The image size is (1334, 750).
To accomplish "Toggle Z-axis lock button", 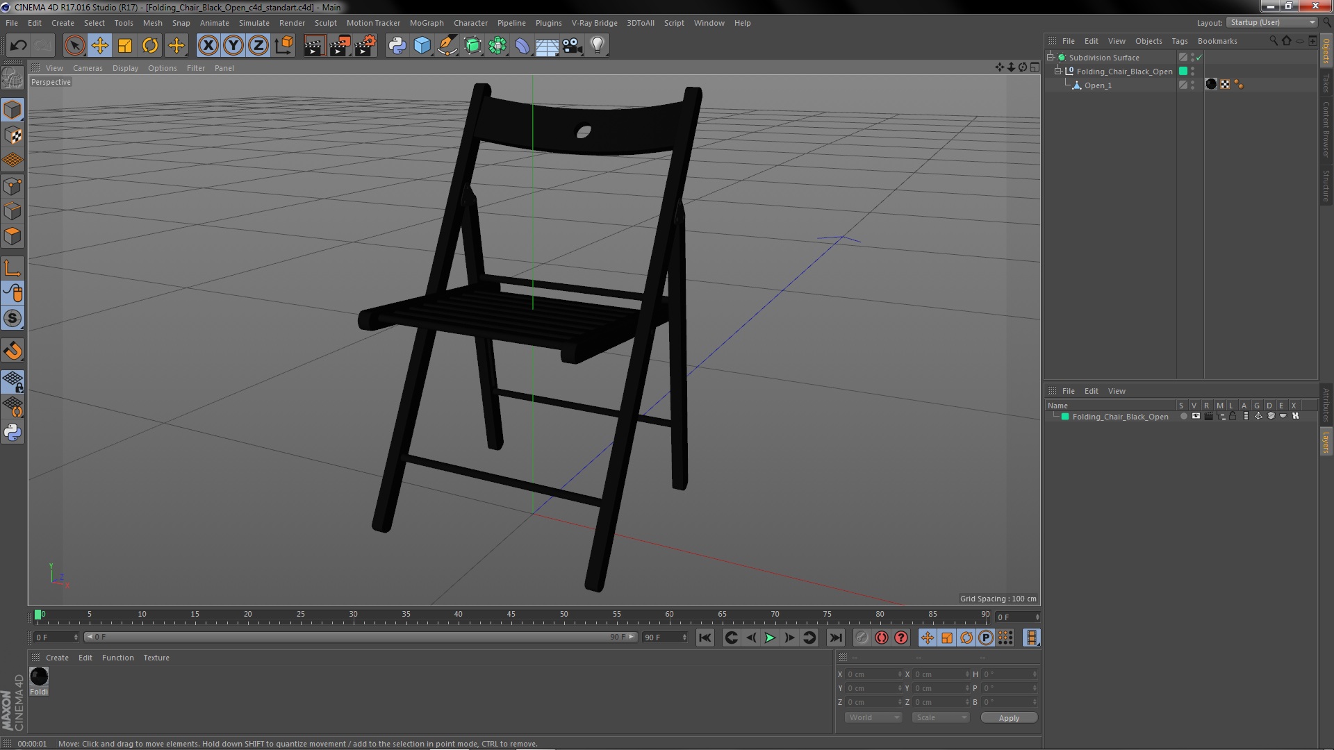I will click(258, 46).
